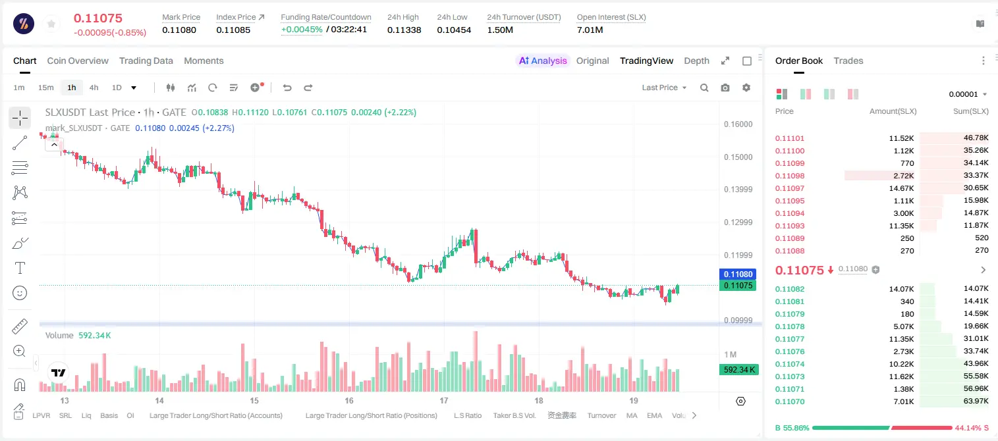Viewport: 998px width, 441px height.
Task: Select the ruler measure tool
Action: [x=20, y=326]
